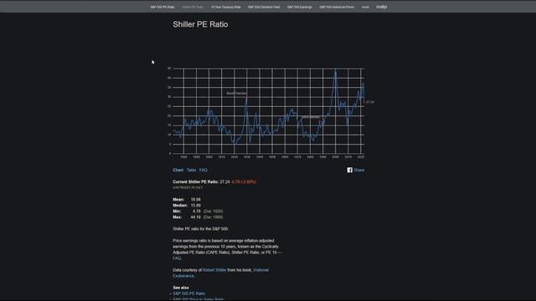
Task: Go to S&P 500 Dividend Yield nav item
Action: tap(264, 7)
